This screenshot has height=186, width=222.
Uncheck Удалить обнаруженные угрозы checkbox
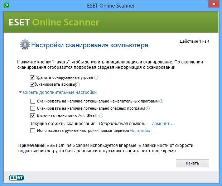tap(33, 77)
